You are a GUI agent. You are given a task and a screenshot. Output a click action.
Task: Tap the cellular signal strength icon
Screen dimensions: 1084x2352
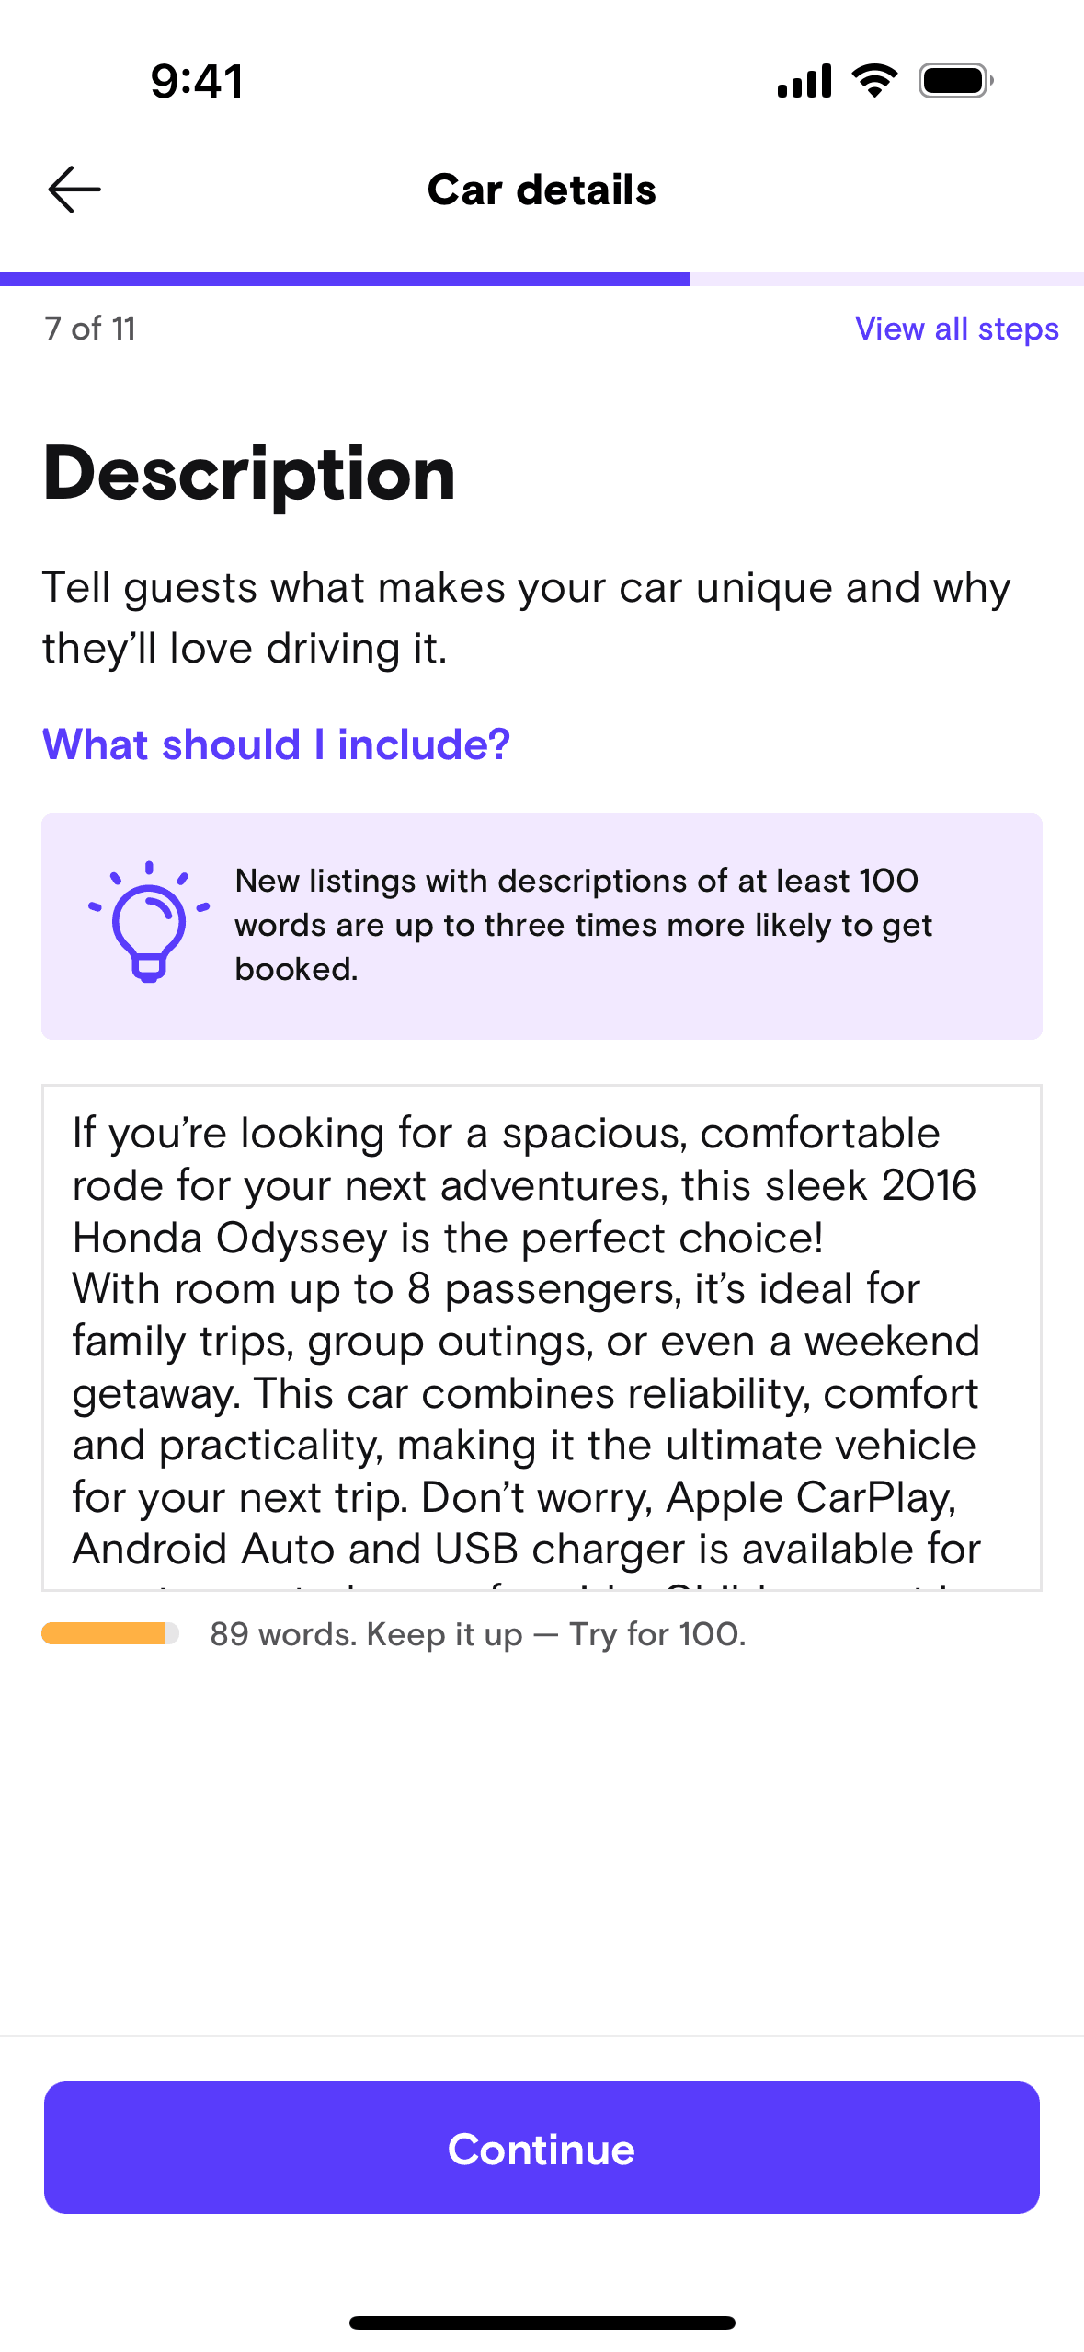(804, 81)
